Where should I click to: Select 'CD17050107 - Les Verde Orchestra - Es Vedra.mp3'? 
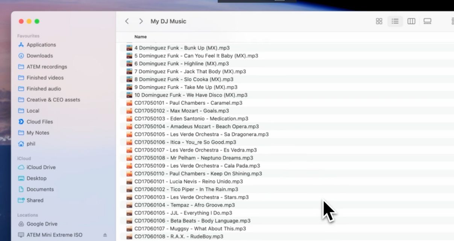195,150
